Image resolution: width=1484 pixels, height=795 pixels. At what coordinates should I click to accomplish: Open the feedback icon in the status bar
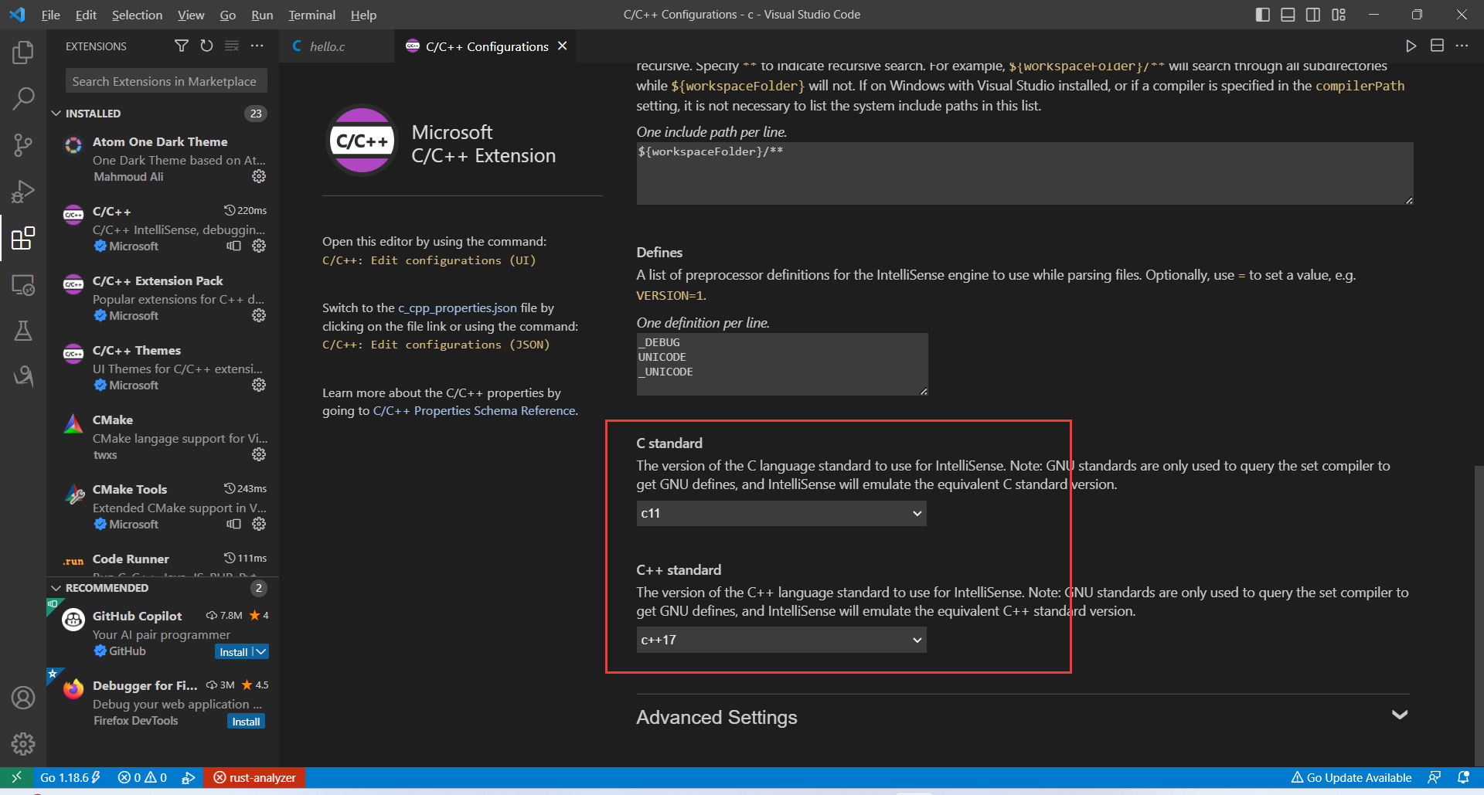click(x=1435, y=777)
